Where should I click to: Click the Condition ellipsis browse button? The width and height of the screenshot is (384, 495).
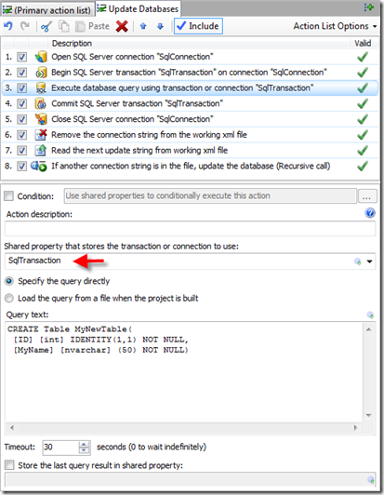[x=366, y=196]
